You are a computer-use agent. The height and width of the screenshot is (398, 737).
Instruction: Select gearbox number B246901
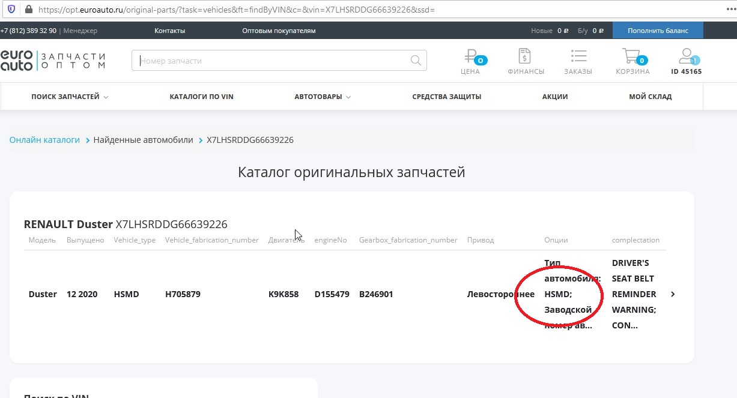[376, 294]
